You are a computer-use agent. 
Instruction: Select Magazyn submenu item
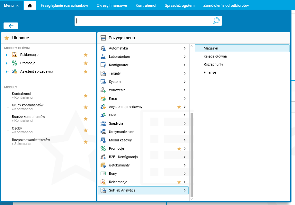coord(242,48)
